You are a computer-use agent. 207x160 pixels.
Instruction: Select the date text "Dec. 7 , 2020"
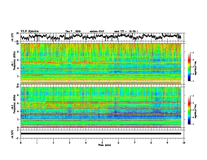(73, 31)
